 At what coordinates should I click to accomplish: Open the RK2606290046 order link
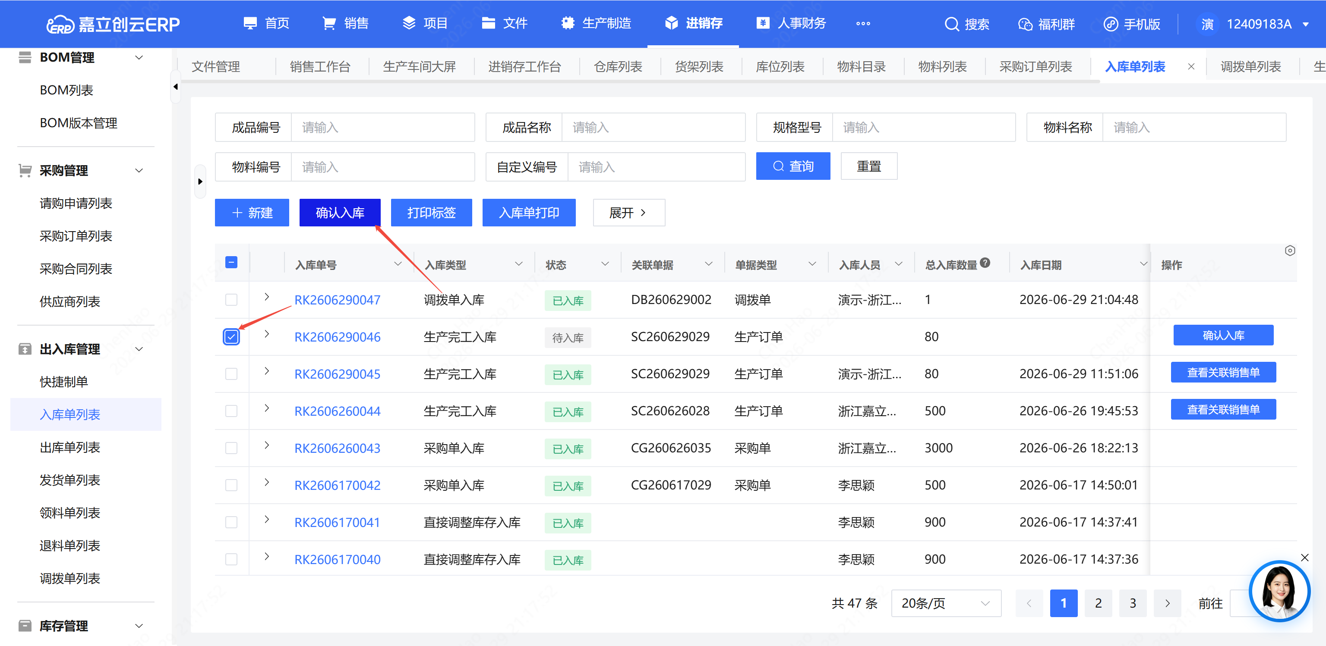coord(337,337)
